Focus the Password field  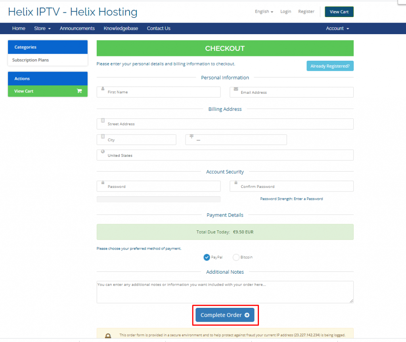pyautogui.click(x=159, y=186)
